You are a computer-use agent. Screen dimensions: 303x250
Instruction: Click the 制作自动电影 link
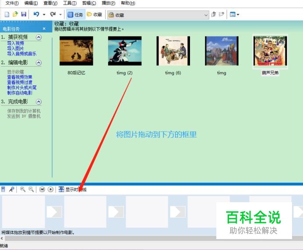click(x=20, y=93)
